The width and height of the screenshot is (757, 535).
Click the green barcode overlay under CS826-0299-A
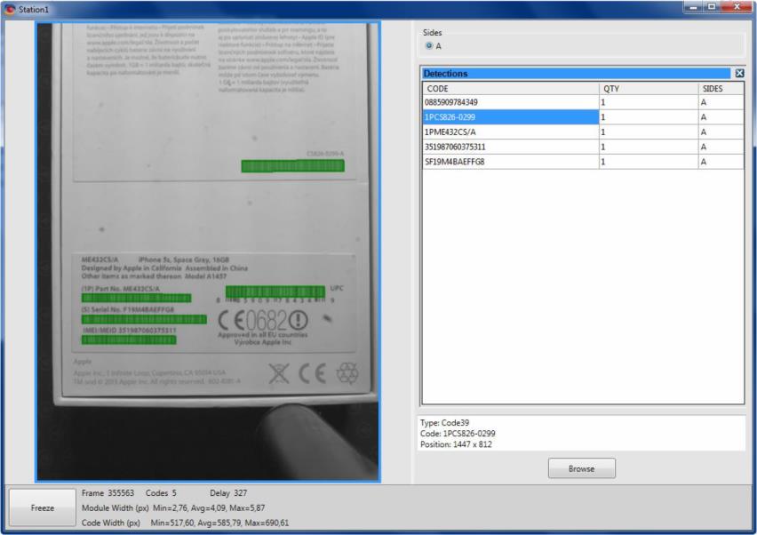point(293,166)
